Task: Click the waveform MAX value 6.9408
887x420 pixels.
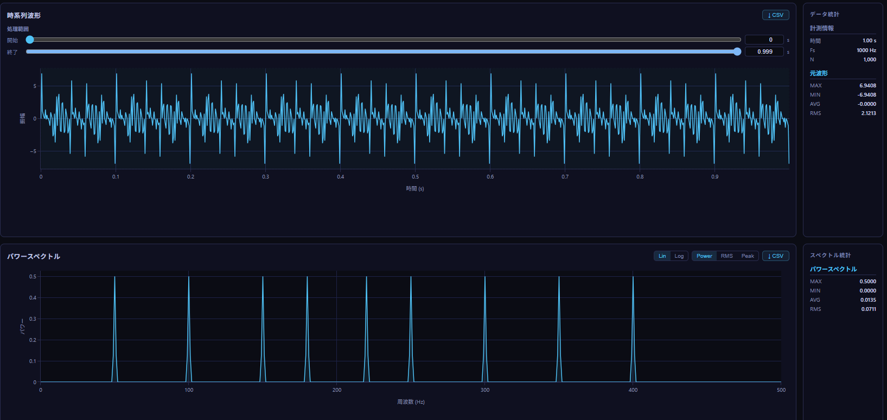Action: click(867, 86)
